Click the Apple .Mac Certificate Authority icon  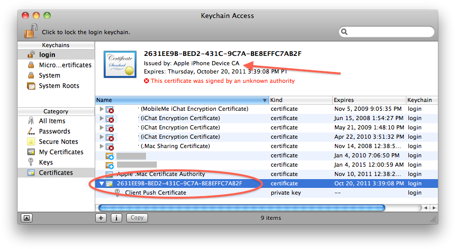[x=109, y=174]
